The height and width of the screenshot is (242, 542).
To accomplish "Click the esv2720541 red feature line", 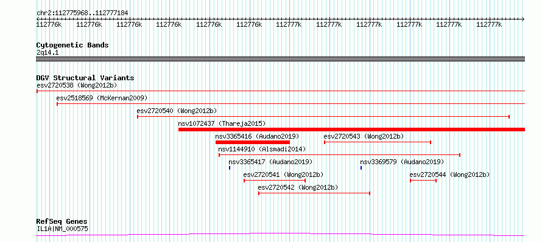I will click(275, 181).
